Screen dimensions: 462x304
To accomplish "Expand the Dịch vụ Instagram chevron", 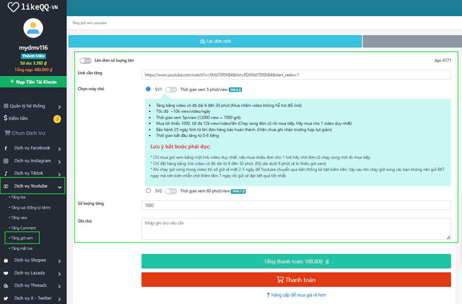I will click(x=59, y=162).
